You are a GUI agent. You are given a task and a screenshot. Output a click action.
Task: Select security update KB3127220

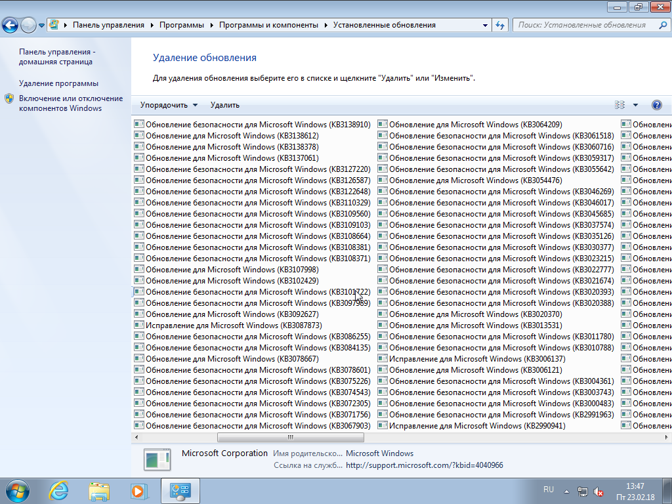click(x=253, y=169)
